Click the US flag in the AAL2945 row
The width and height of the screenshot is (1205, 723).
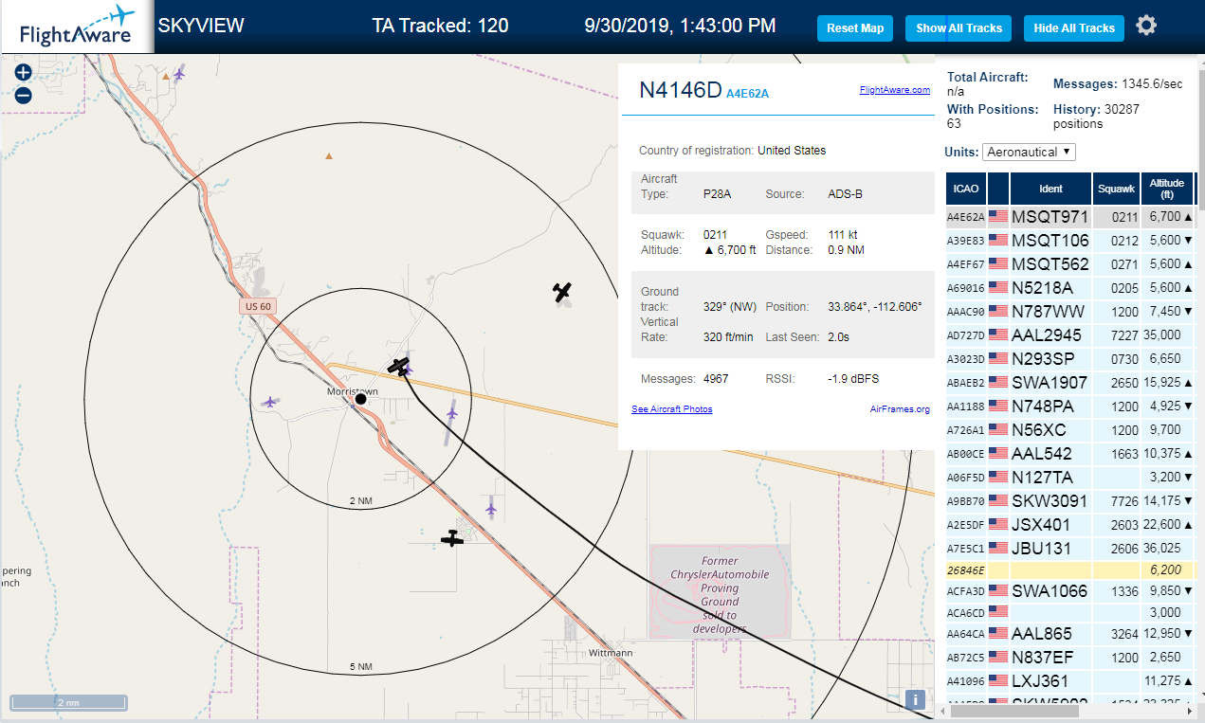(997, 335)
